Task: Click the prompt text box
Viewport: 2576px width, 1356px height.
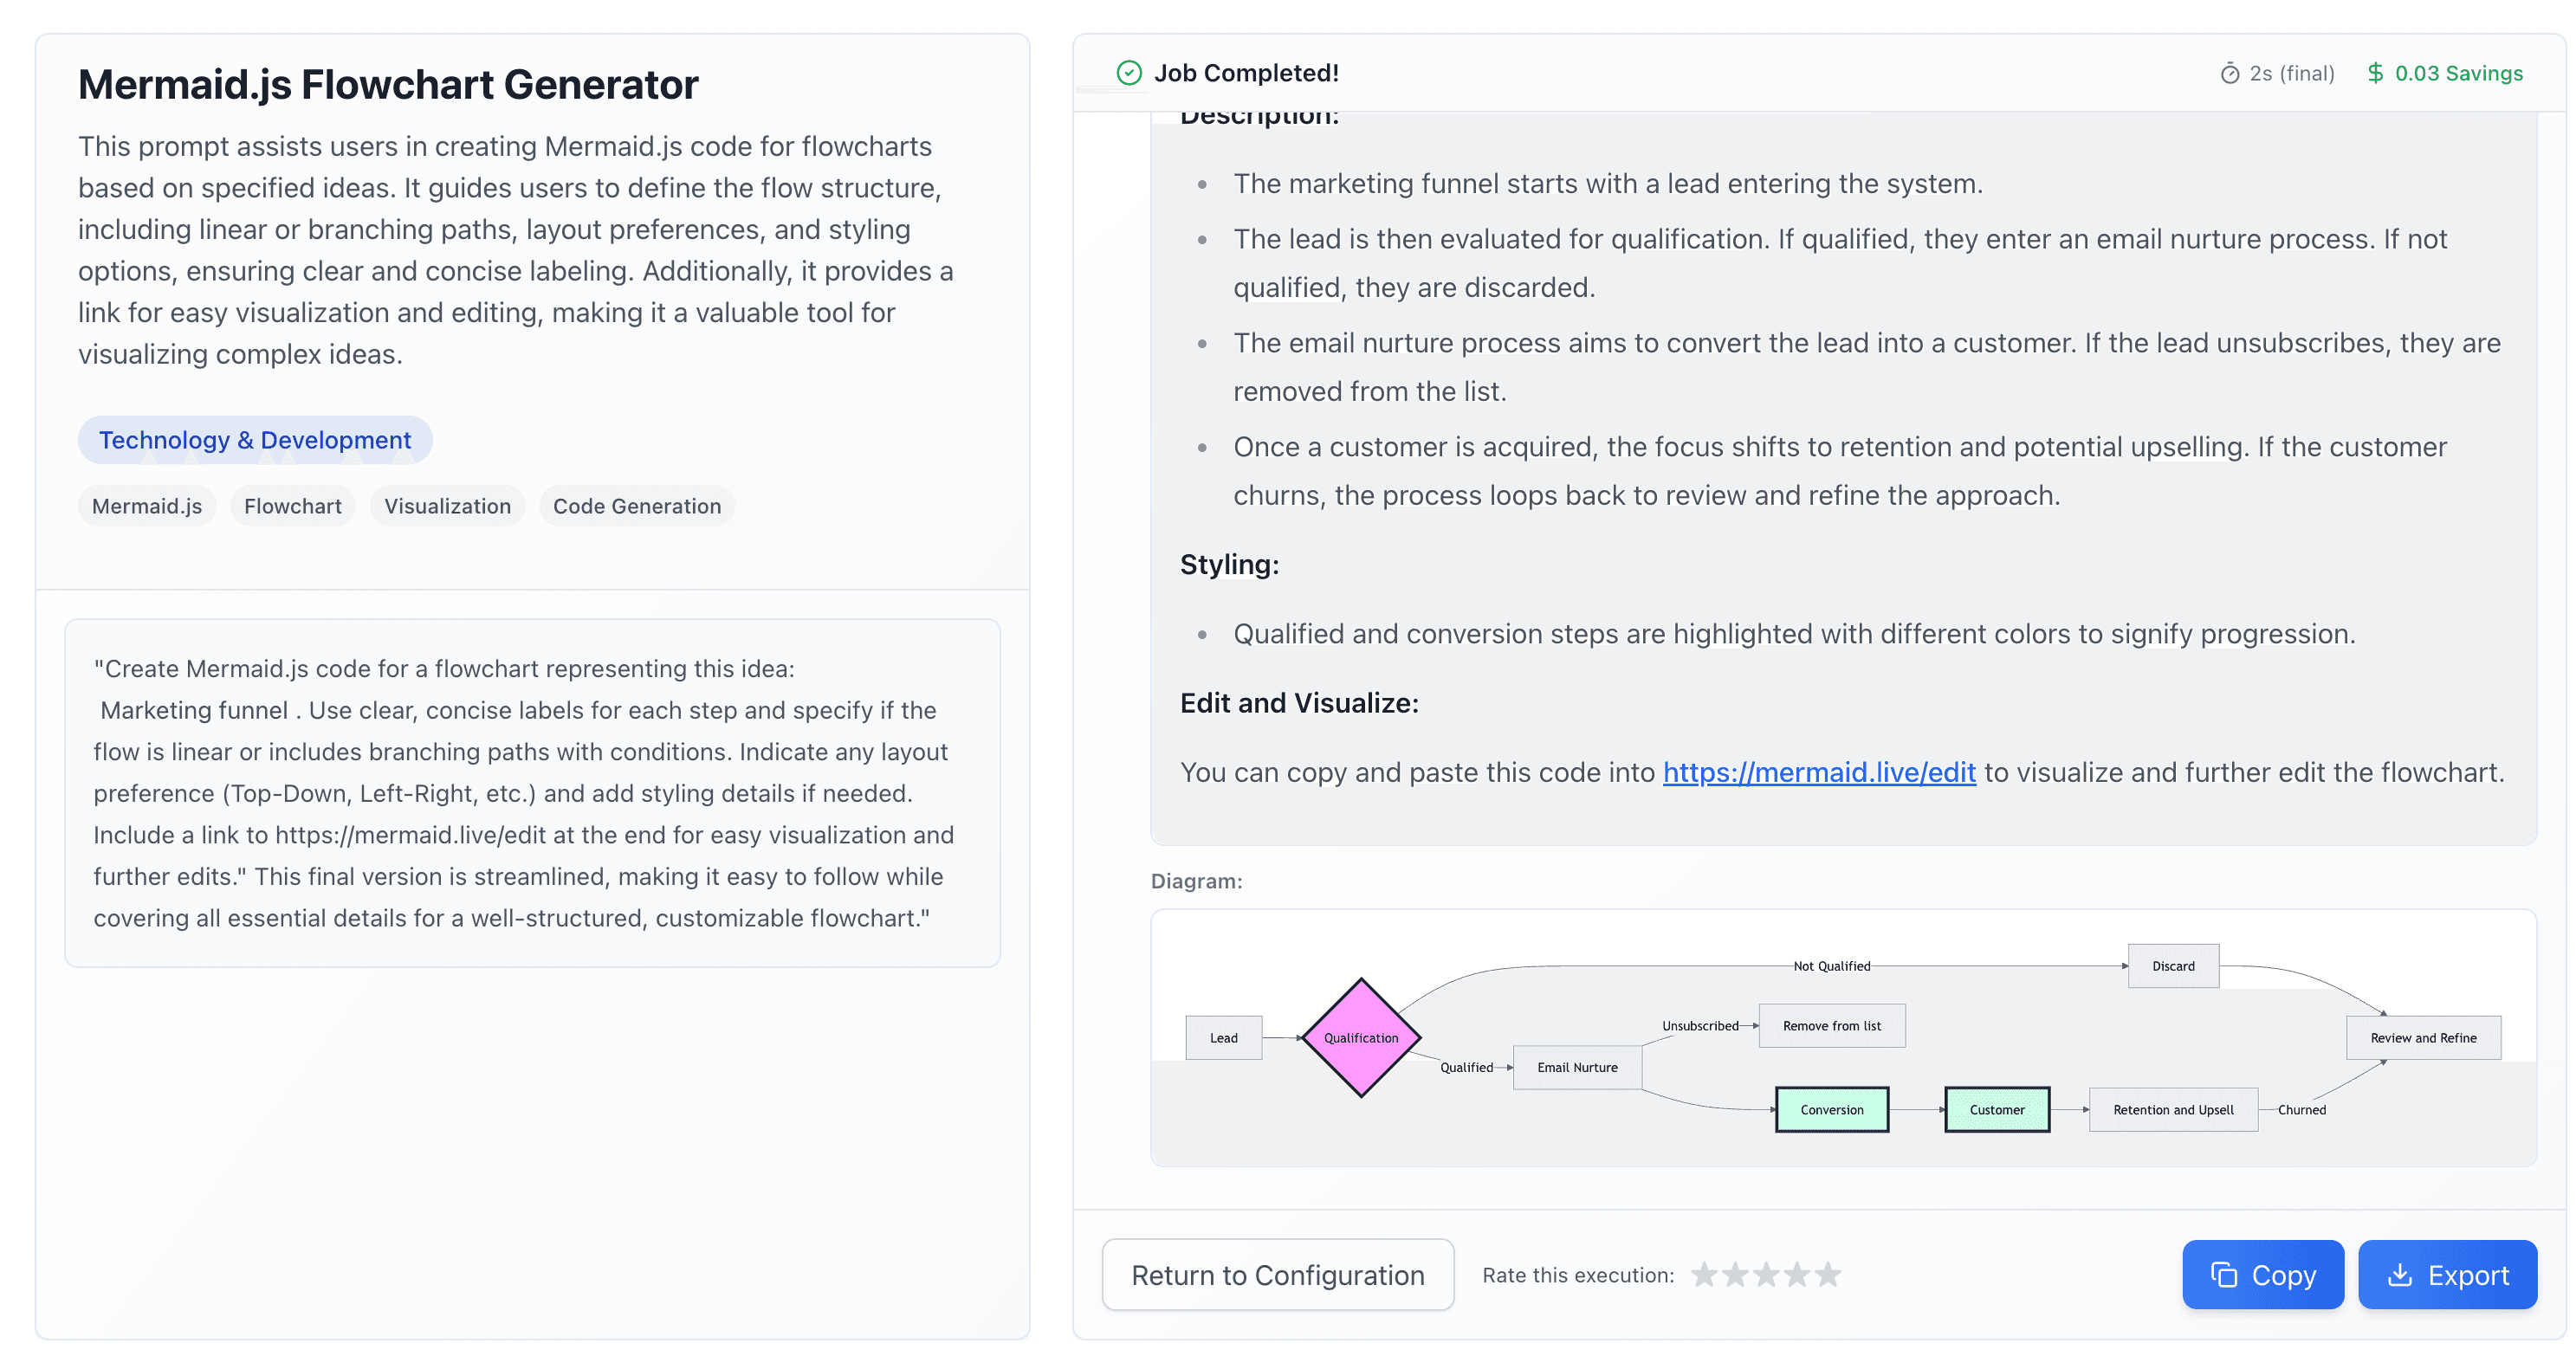Action: [x=532, y=793]
